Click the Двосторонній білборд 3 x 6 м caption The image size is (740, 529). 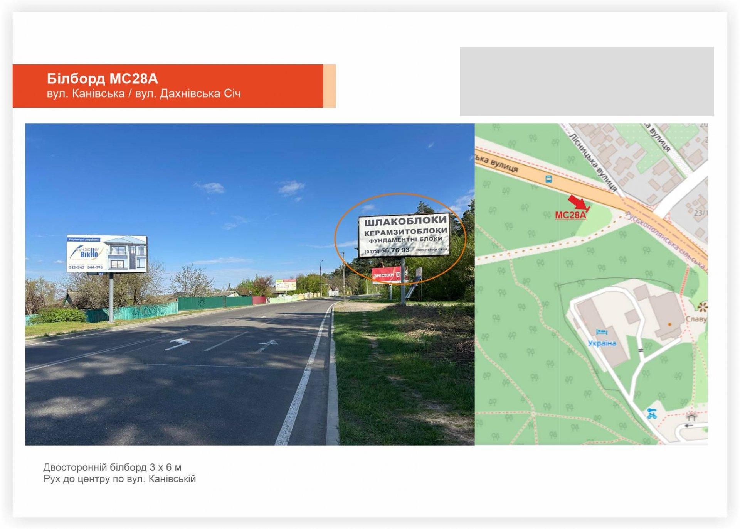pos(112,468)
